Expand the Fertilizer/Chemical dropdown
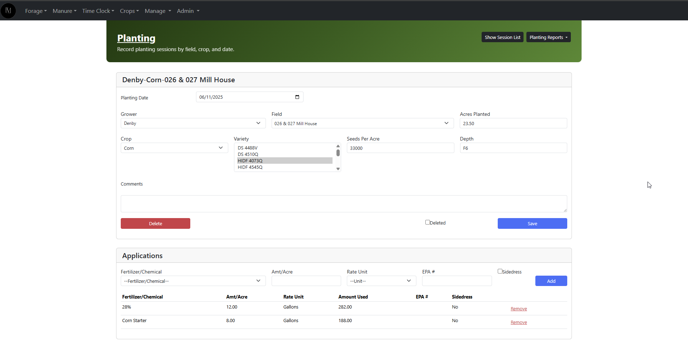Viewport: 688px width, 350px height. [193, 281]
